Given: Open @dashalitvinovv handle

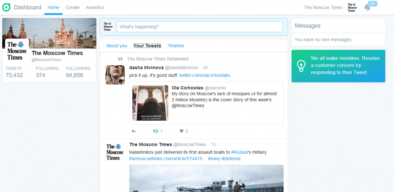Looking at the screenshot, I should pyautogui.click(x=182, y=68).
